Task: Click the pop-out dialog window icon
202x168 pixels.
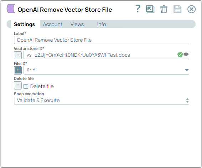Action: (150, 9)
